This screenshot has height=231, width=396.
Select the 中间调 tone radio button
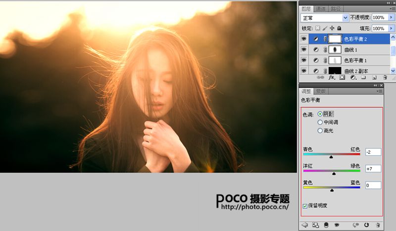(320, 123)
